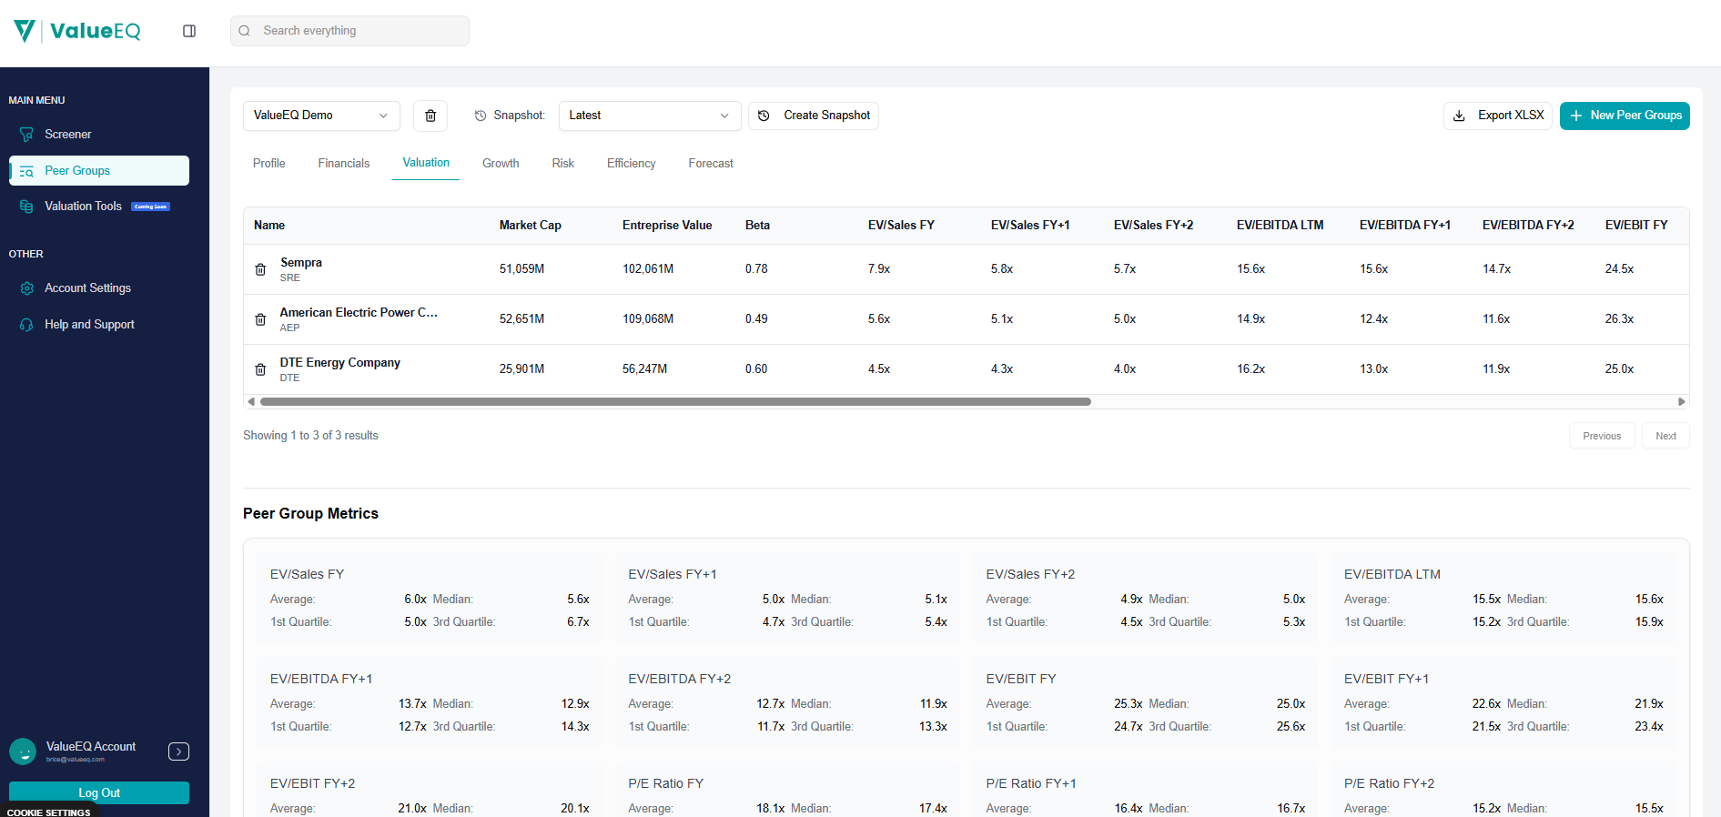
Task: Open the Forecast tab
Action: (711, 164)
